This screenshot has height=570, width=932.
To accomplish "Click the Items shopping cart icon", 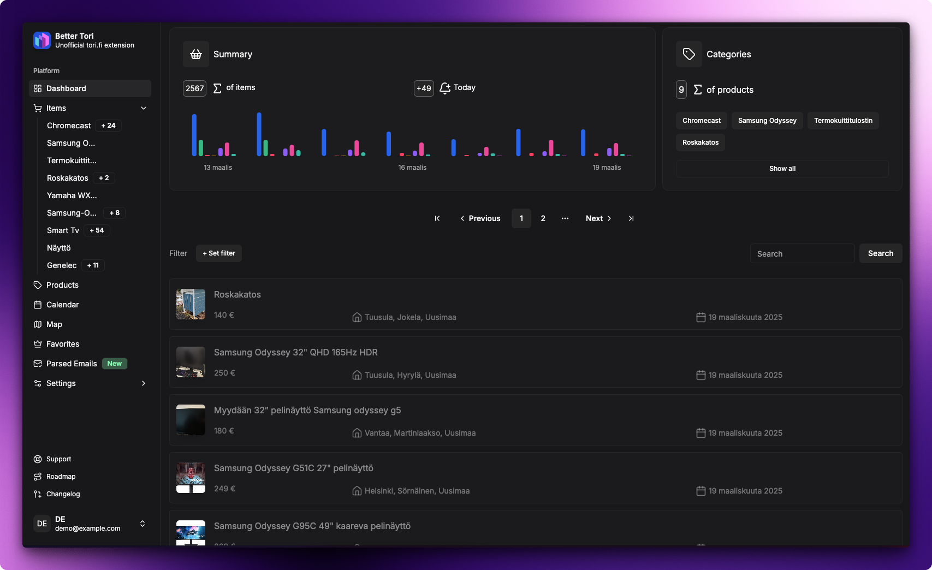I will click(x=38, y=108).
